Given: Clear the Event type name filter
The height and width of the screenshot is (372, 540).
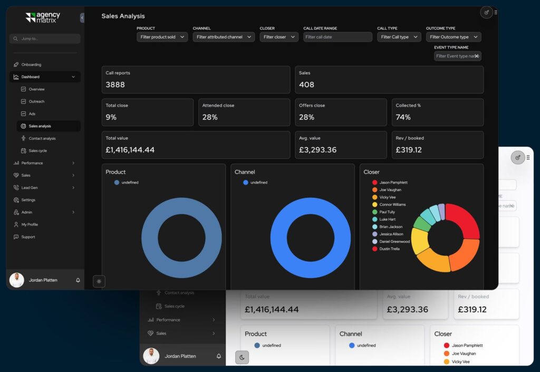Looking at the screenshot, I should coord(476,56).
